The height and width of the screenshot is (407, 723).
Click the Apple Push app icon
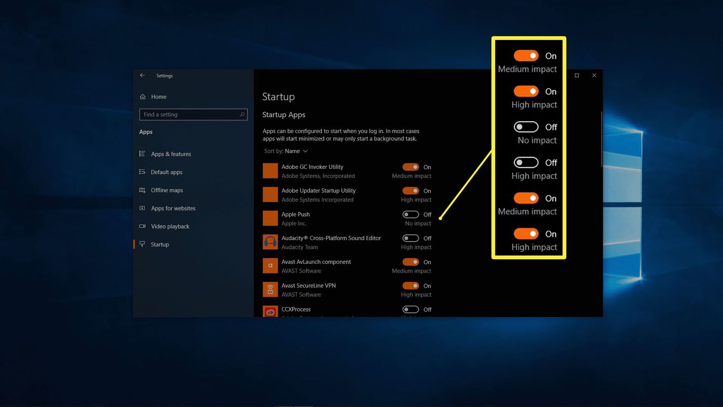[x=270, y=218]
